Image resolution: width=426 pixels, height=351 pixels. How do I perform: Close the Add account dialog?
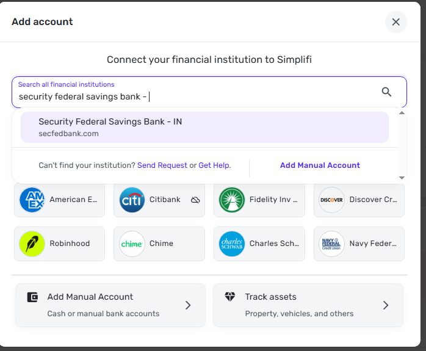coord(395,22)
